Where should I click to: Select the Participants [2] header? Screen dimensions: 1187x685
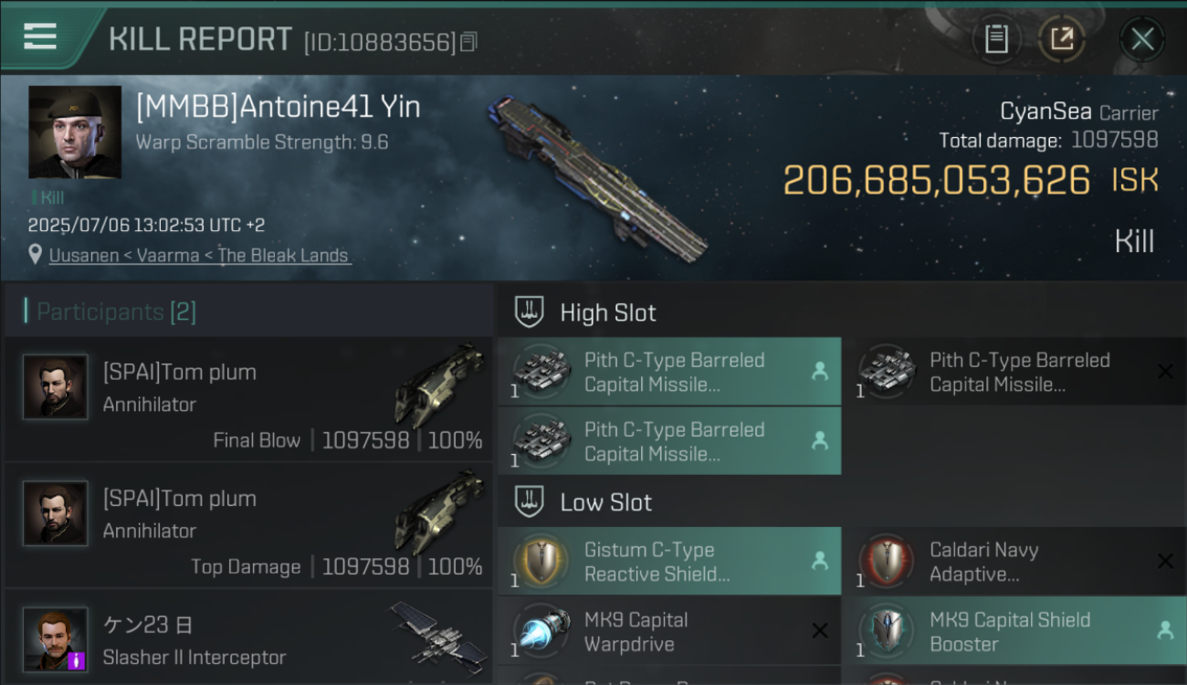(x=115, y=312)
